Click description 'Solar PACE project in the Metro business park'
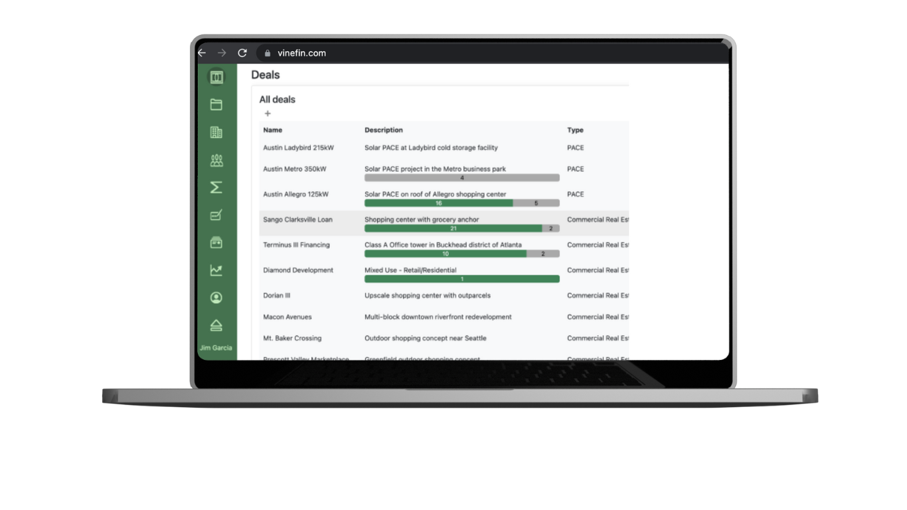907x510 pixels. click(435, 169)
